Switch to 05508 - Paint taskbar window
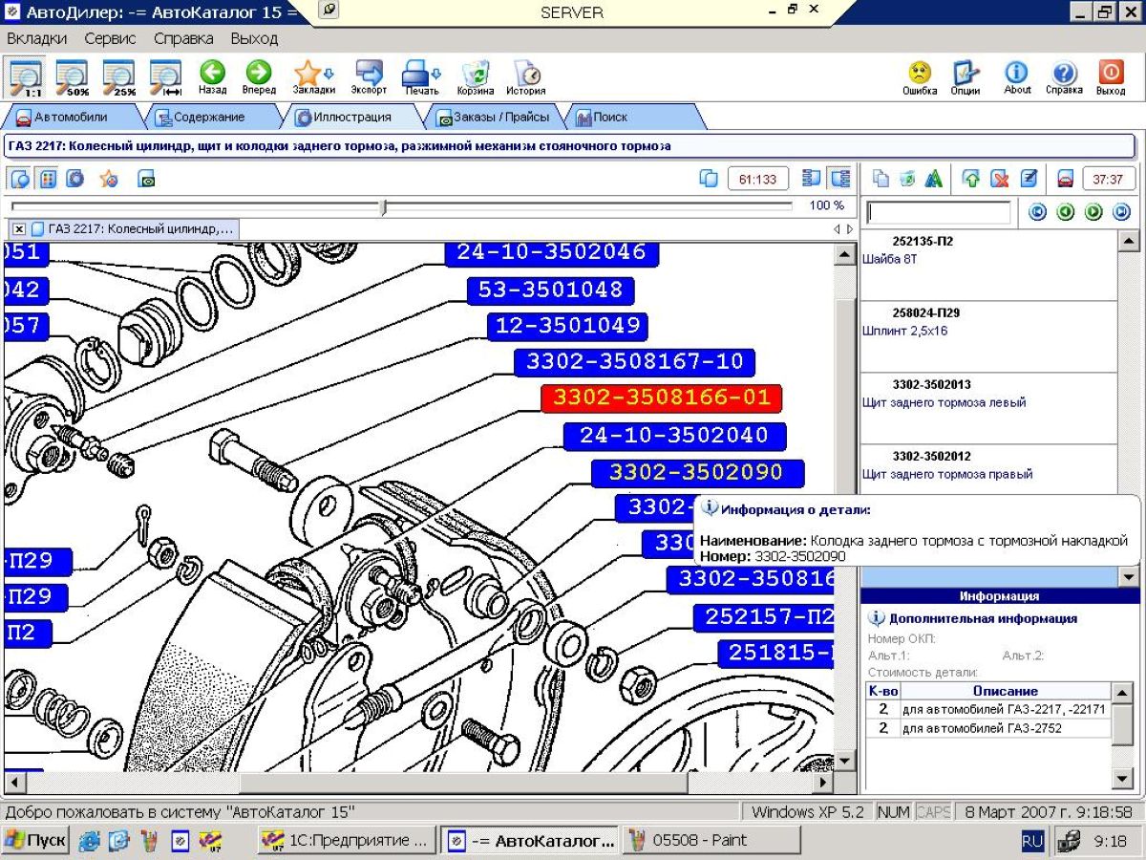 point(711,841)
